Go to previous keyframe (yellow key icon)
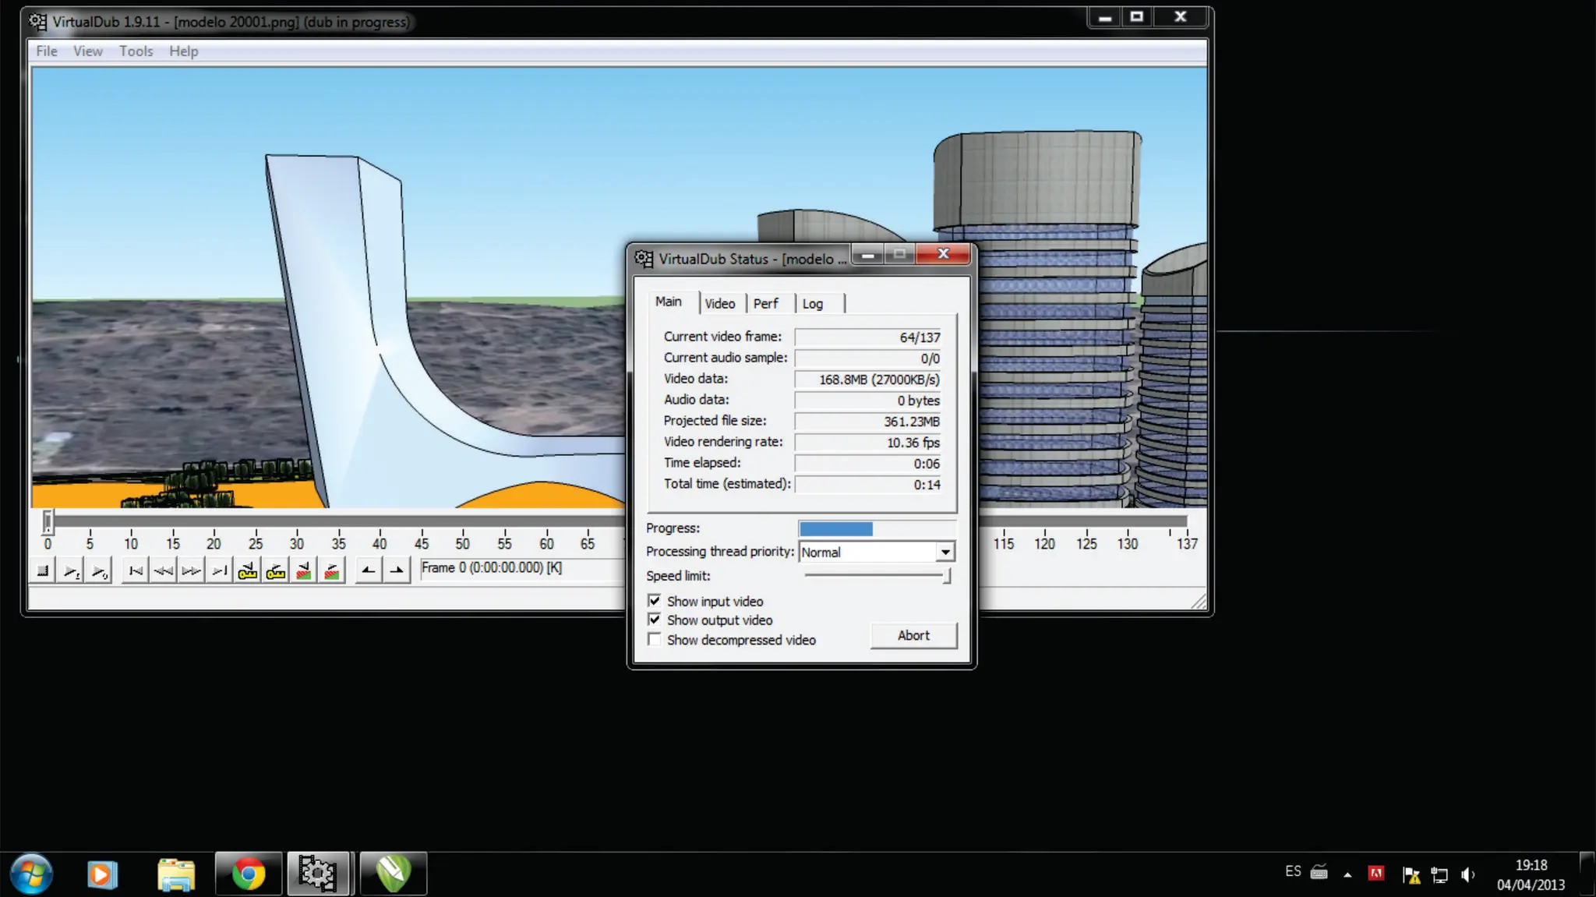Screen dimensions: 1596x897 (248, 571)
